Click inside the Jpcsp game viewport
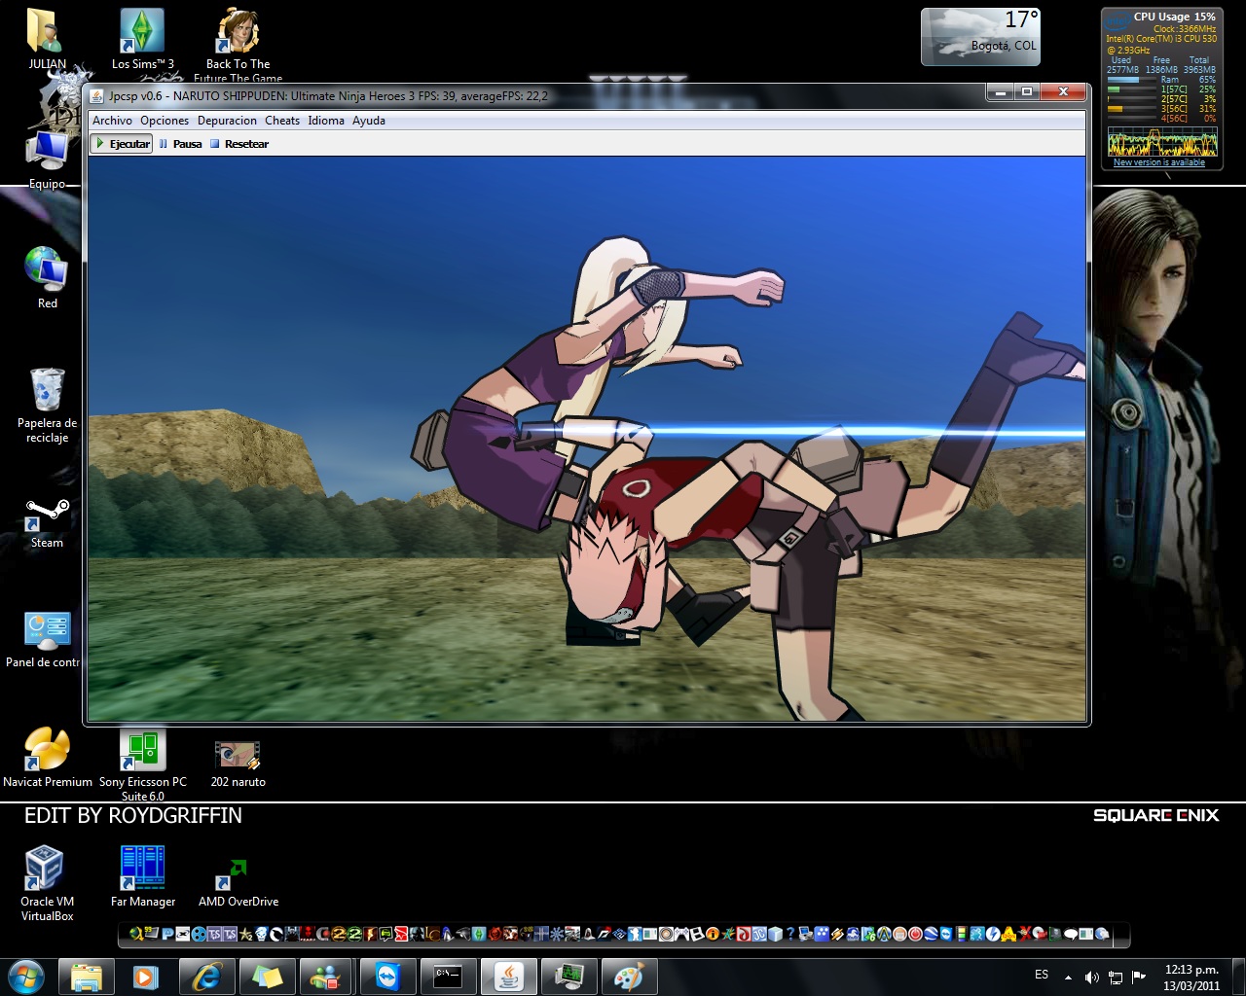Screen dimensions: 1246x996 587,439
